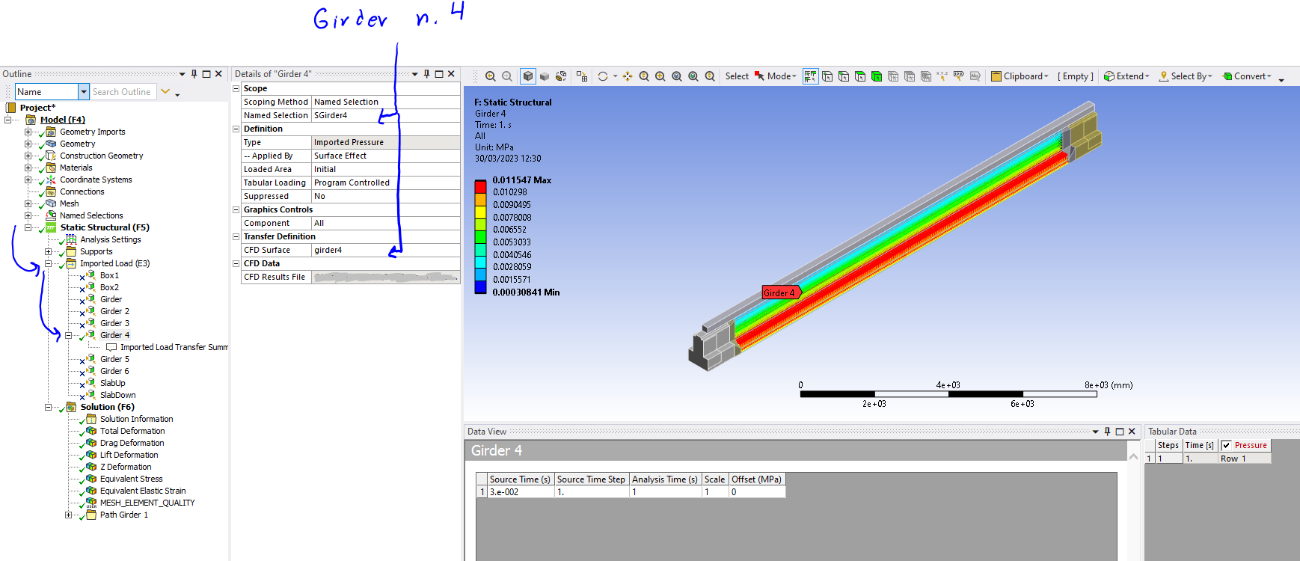Select the SlabUp imported load
The image size is (1300, 561).
113,383
